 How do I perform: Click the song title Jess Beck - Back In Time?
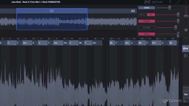pyautogui.click(x=36, y=2)
